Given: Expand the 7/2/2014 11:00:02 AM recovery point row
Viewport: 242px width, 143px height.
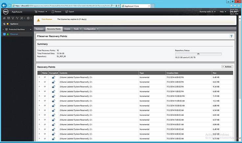Looking at the screenshot, I should tap(39, 101).
